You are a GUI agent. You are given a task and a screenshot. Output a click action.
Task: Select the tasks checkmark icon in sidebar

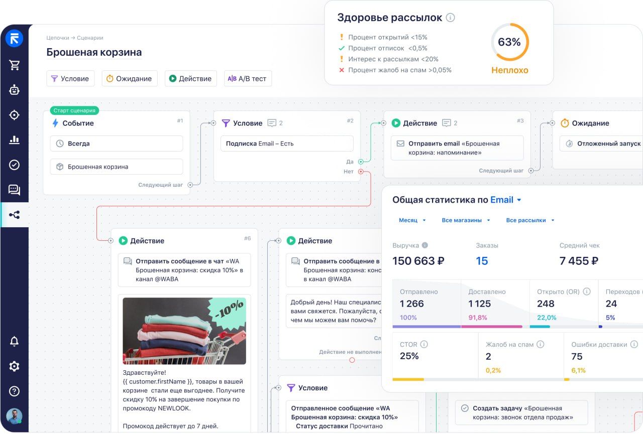pos(14,165)
